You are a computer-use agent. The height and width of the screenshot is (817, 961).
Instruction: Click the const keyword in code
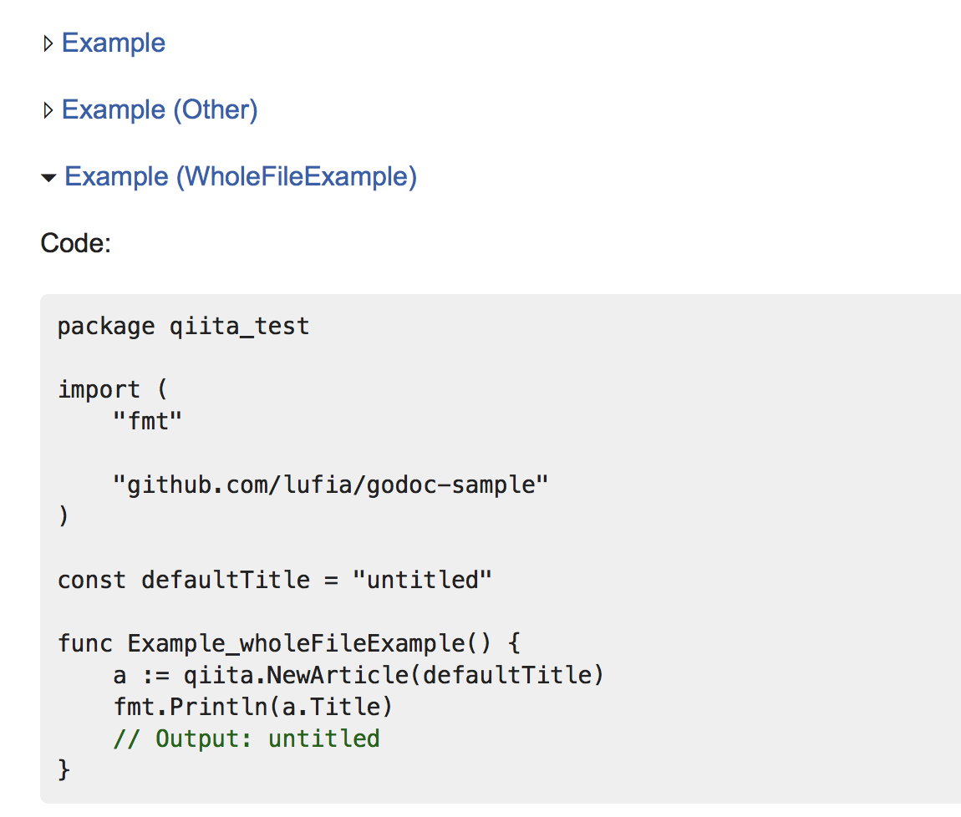pyautogui.click(x=91, y=580)
